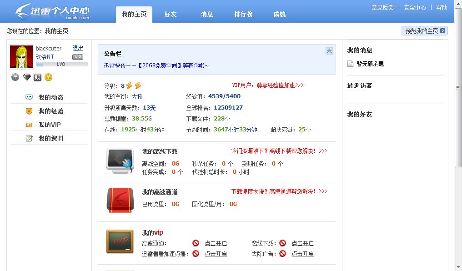Image resolution: width=462 pixels, height=271 pixels.
Task: Click the diamond badge under the avatar
Action: tap(27, 77)
